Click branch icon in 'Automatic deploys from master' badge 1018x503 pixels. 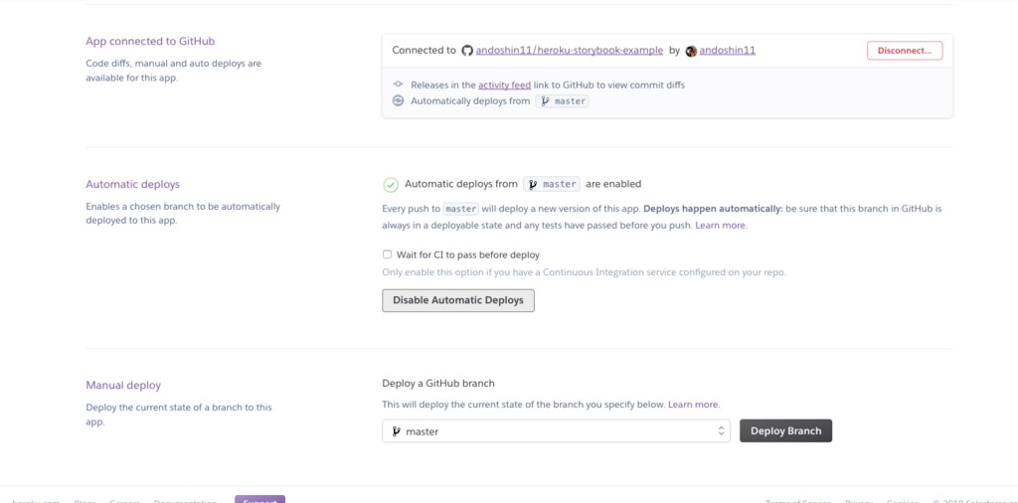tap(533, 184)
